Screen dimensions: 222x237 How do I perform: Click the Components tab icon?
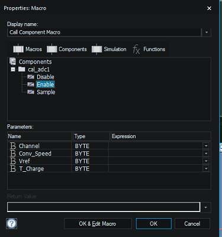52,49
